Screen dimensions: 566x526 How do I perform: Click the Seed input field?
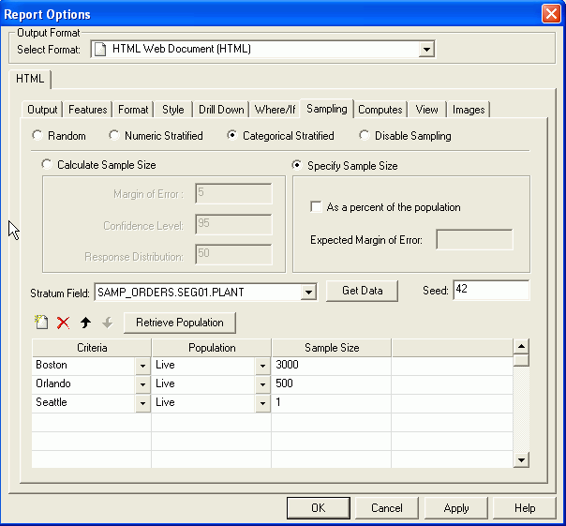pyautogui.click(x=491, y=290)
